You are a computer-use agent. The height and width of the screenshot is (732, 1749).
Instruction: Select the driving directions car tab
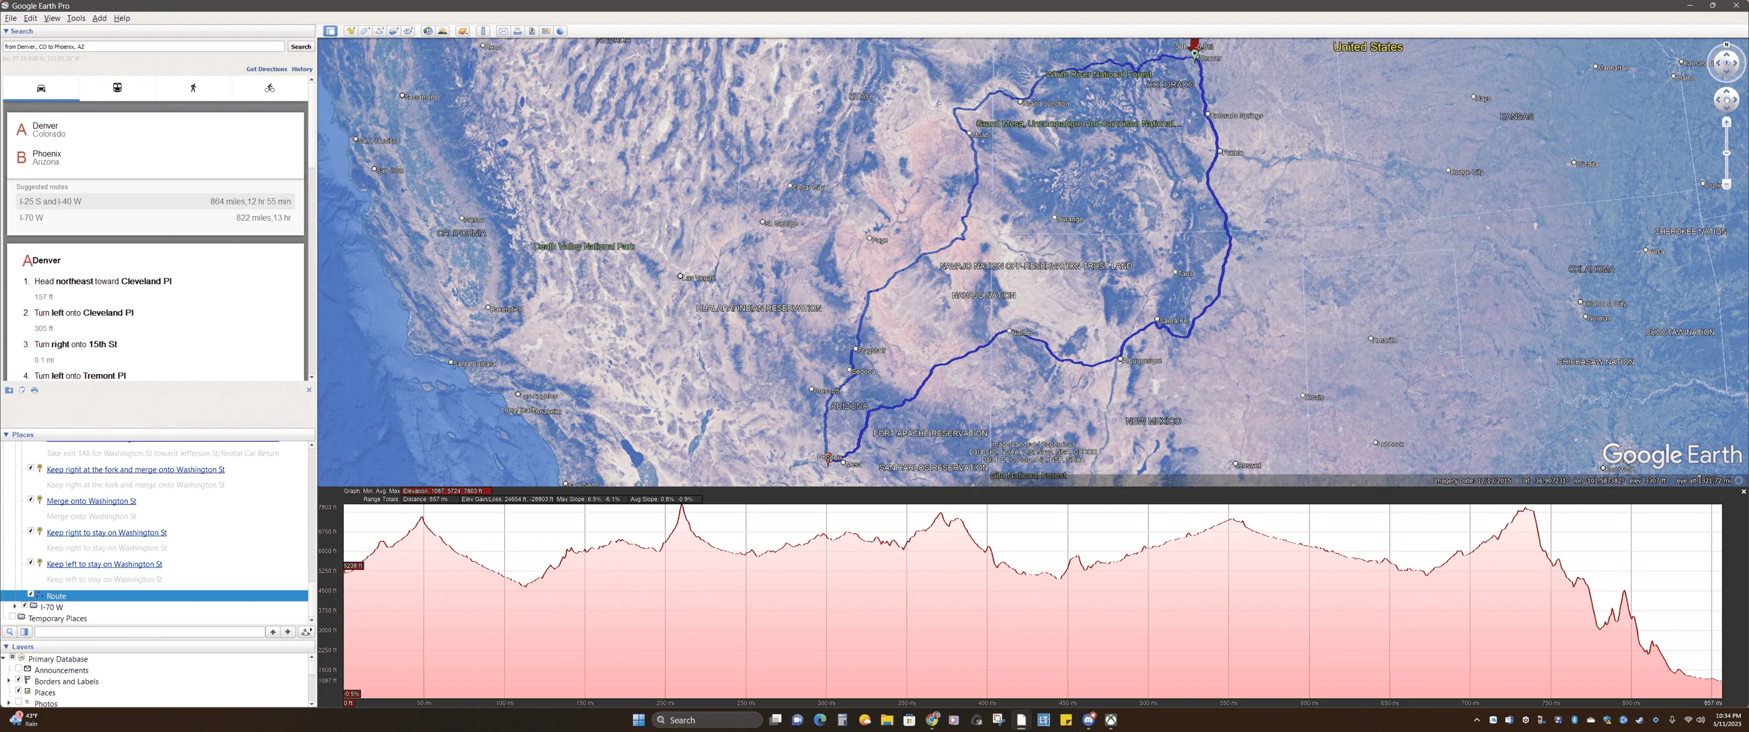[x=41, y=88]
